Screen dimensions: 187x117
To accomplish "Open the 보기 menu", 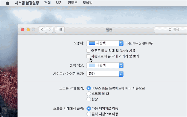I will click(59, 3).
